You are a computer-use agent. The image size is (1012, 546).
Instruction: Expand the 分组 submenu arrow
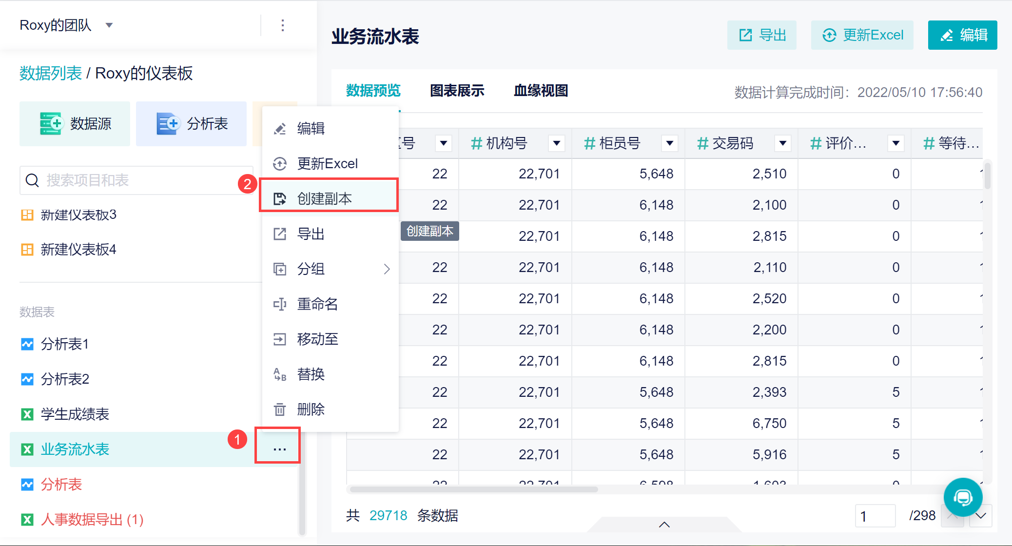click(x=387, y=269)
